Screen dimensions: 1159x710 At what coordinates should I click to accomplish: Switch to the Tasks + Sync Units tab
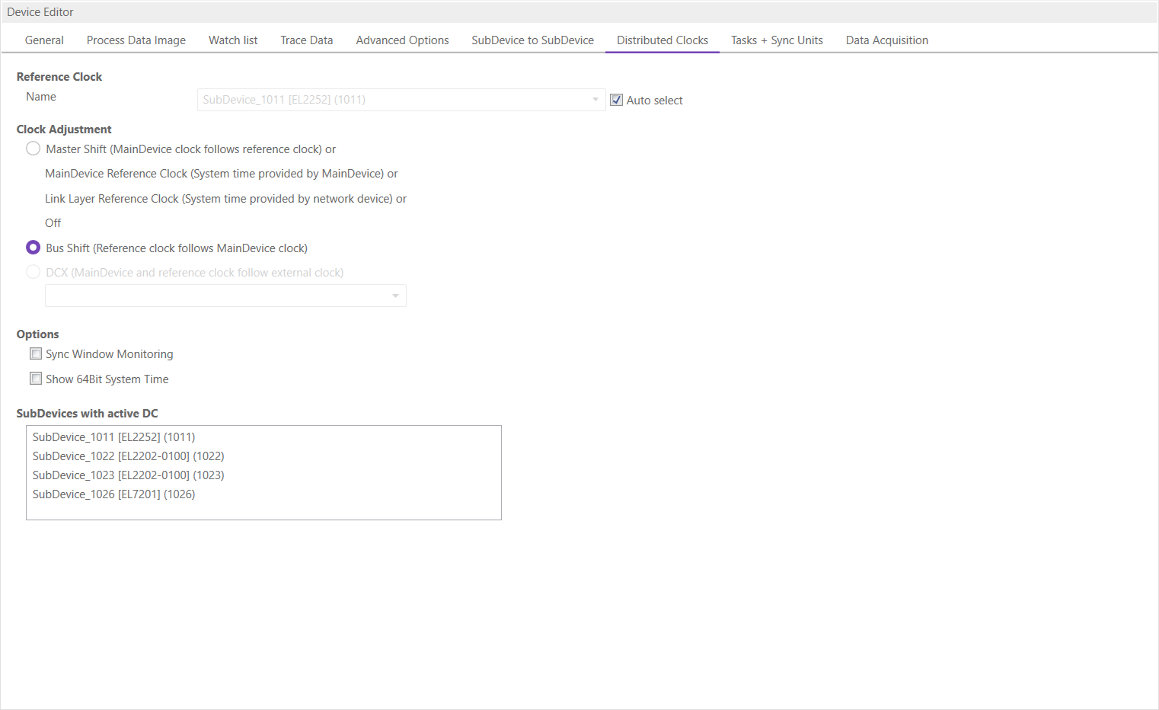pos(777,40)
